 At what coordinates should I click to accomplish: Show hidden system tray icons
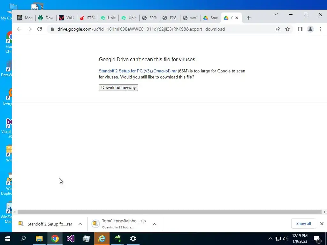(x=270, y=239)
